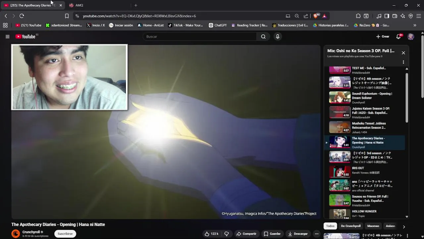Open options for the recommended video below the chips

[407, 236]
